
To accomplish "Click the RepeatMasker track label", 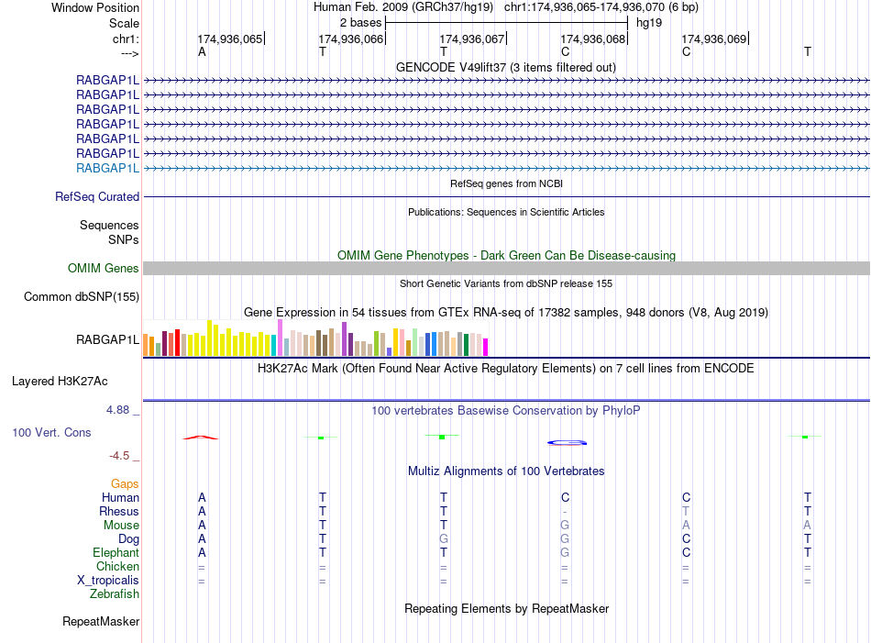I will click(101, 621).
